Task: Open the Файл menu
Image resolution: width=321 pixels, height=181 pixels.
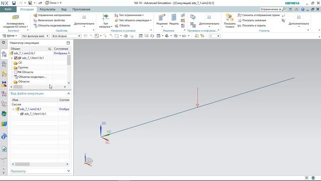Action: (8, 9)
